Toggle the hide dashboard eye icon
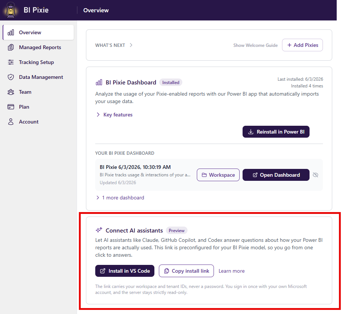Viewport: 346px width, 314px height. click(315, 175)
